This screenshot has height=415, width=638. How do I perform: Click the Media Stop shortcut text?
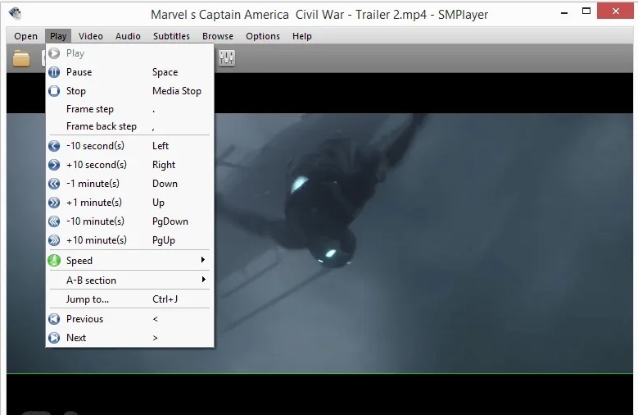point(177,91)
